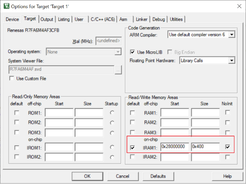The width and height of the screenshot is (246, 184).
Task: Click the IRAM1 Size field showing 0x400
Action: coord(205,147)
